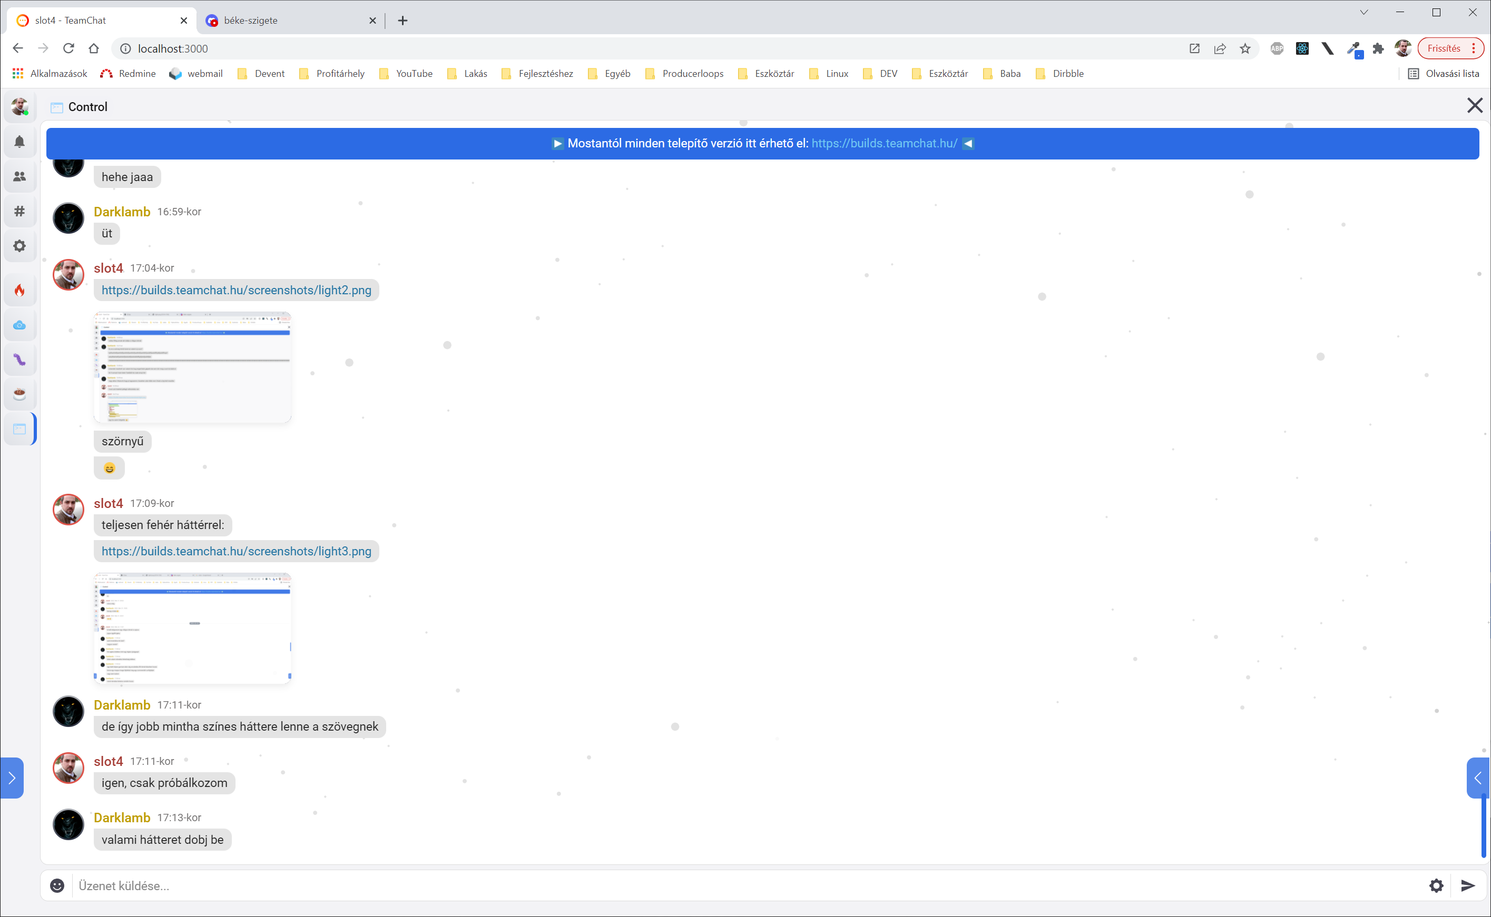This screenshot has width=1491, height=917.
Task: Open the light2.png screenshot link
Action: point(236,290)
